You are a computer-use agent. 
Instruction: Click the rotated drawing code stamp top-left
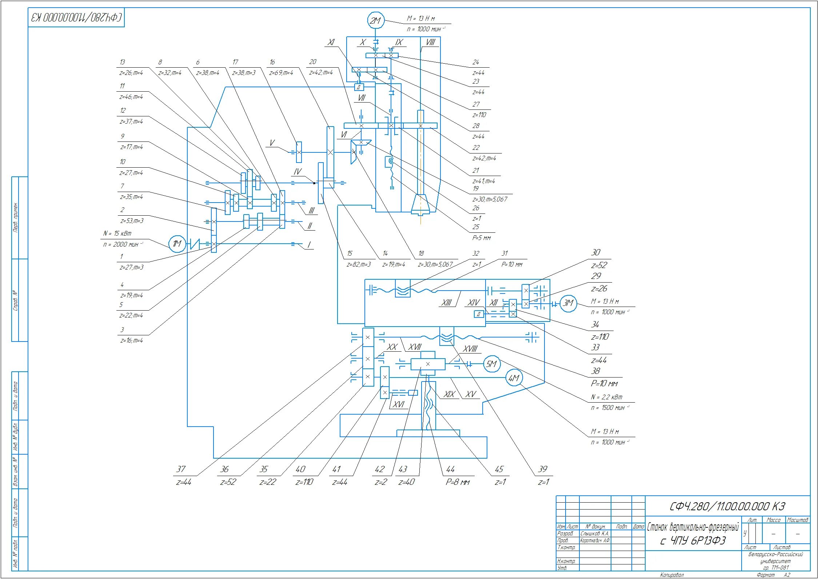pos(76,17)
